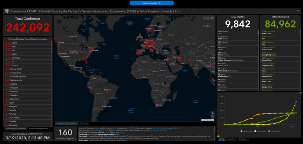The height and width of the screenshot is (144, 303).
Task: Open the basemap gallery grid icon
Action: [212, 18]
